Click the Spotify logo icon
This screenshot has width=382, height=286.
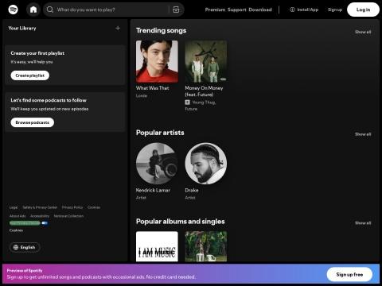point(13,10)
